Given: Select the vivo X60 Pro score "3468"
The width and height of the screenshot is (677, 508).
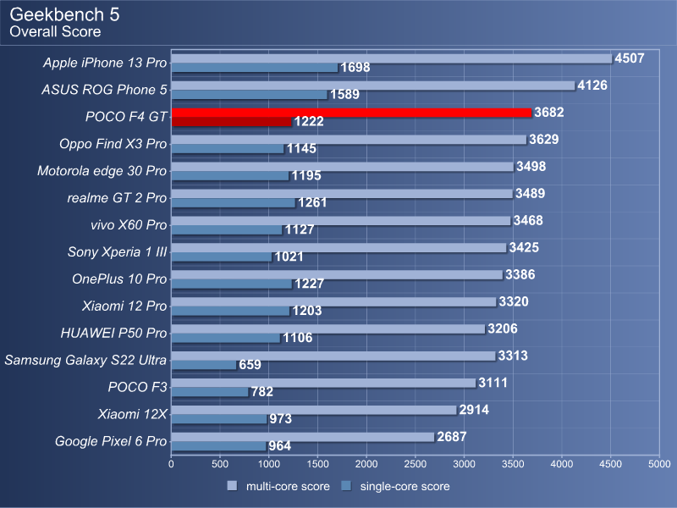Looking at the screenshot, I should pos(528,221).
